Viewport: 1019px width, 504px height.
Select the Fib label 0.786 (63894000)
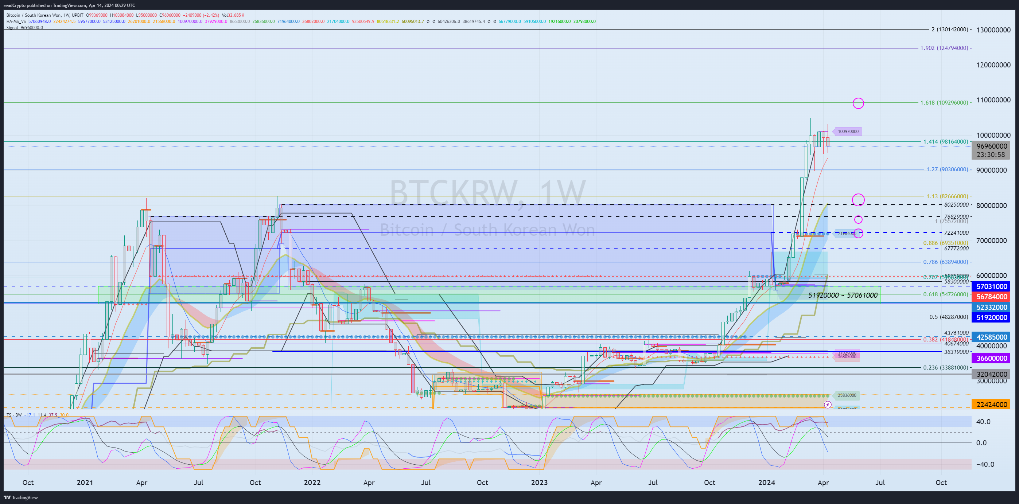(x=946, y=262)
